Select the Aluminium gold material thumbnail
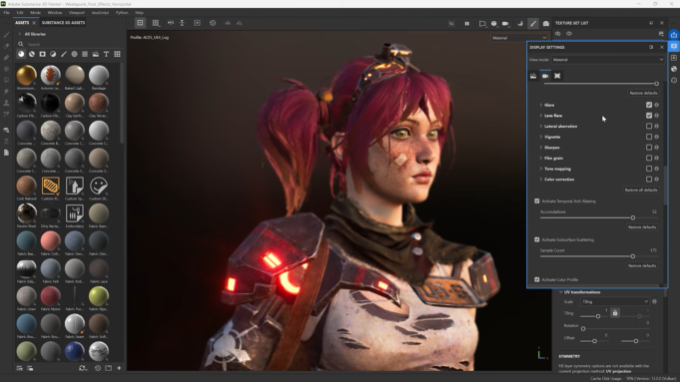This screenshot has height=382, width=680. tap(26, 76)
